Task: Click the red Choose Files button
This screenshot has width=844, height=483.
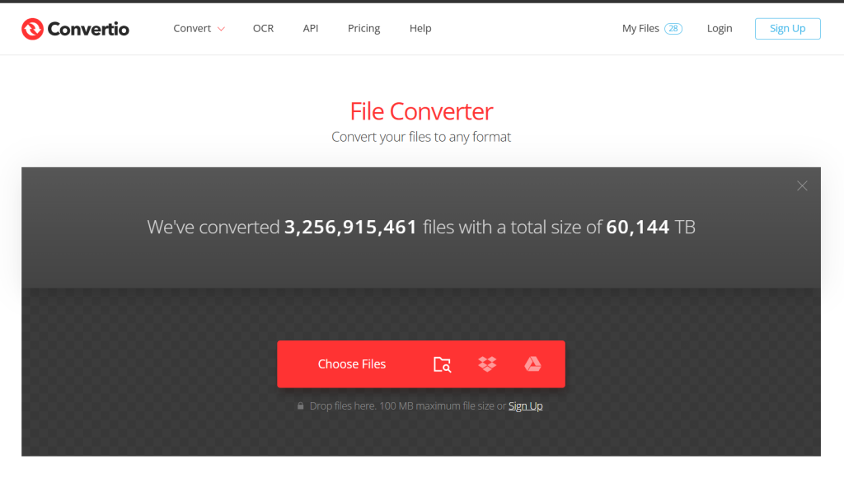Action: [352, 364]
